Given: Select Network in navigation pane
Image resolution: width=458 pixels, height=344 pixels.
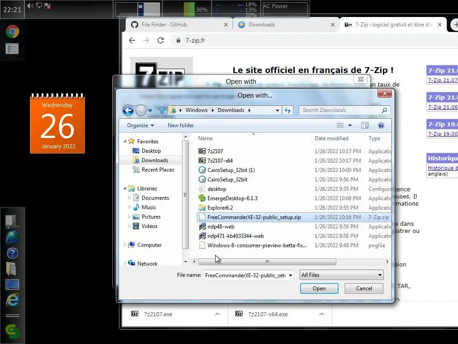Looking at the screenshot, I should pyautogui.click(x=147, y=263).
